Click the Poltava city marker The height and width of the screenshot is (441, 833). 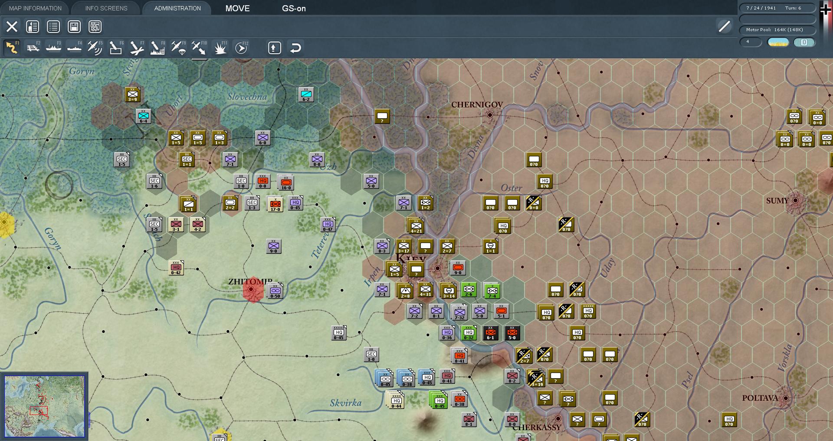(x=785, y=398)
